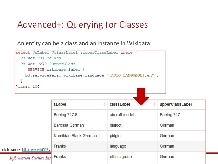Image resolution: width=218 pixels, height=164 pixels.
Task: Select the aircraft model cell
Action: click(x=132, y=115)
